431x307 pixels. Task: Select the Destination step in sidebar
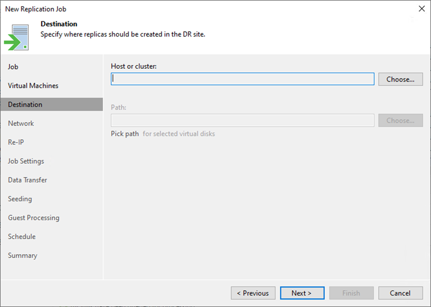click(25, 105)
